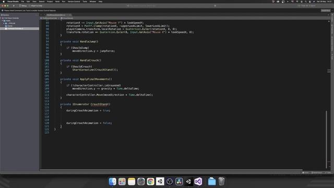Navigate back with the editor left arrow

point(41,15)
